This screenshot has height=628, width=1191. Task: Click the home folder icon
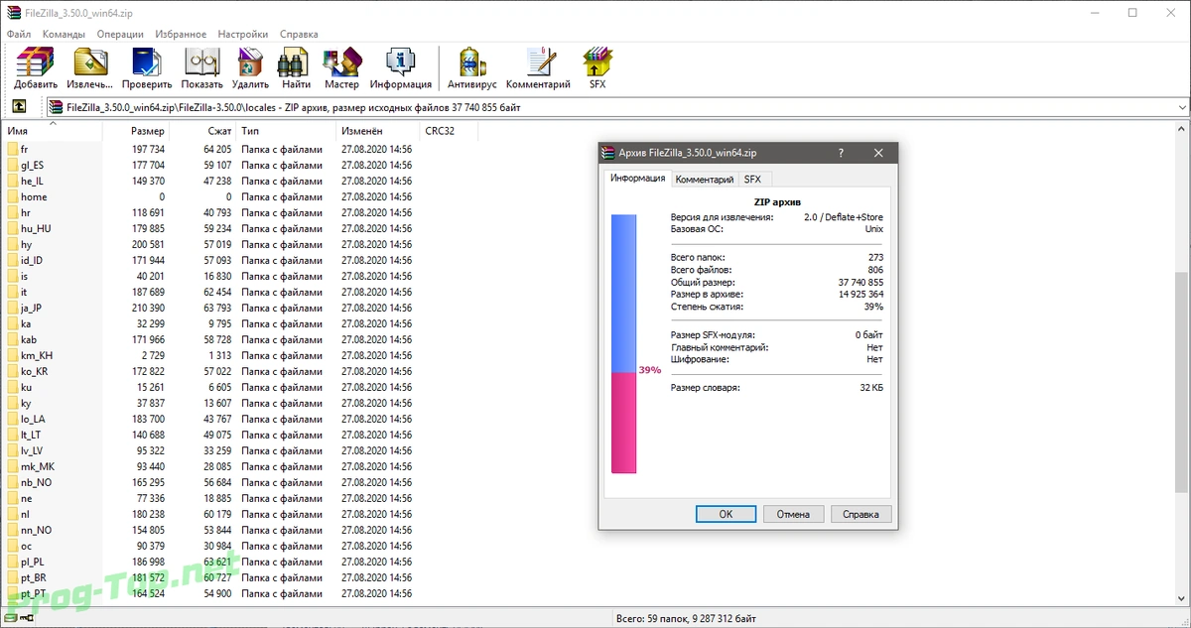pos(13,197)
